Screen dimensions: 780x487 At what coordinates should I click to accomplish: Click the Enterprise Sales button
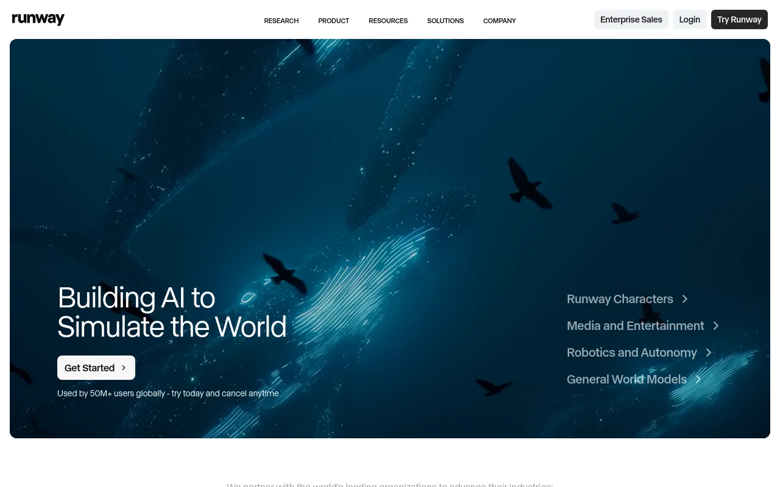coord(631,19)
